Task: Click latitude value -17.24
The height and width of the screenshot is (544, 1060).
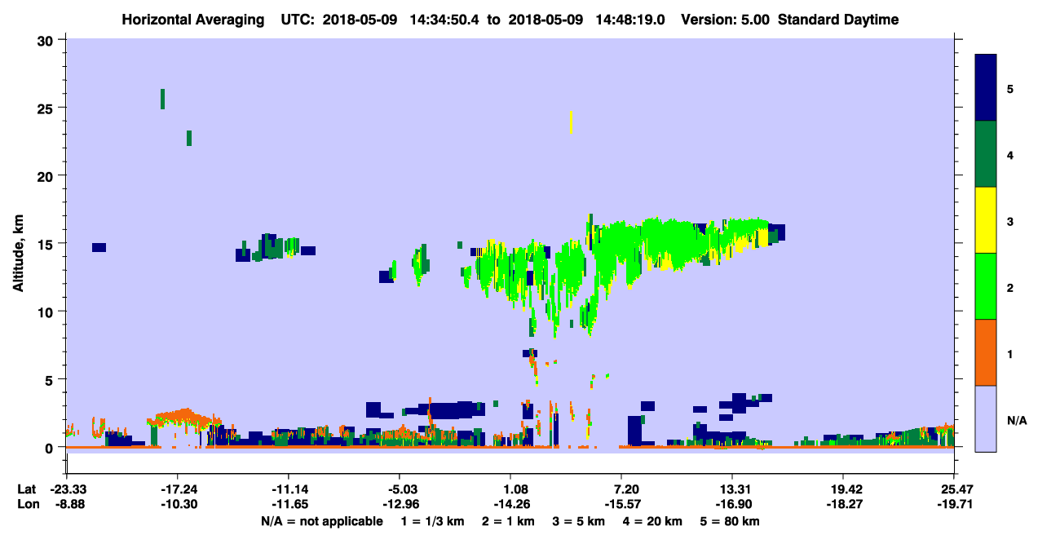Action: point(177,489)
